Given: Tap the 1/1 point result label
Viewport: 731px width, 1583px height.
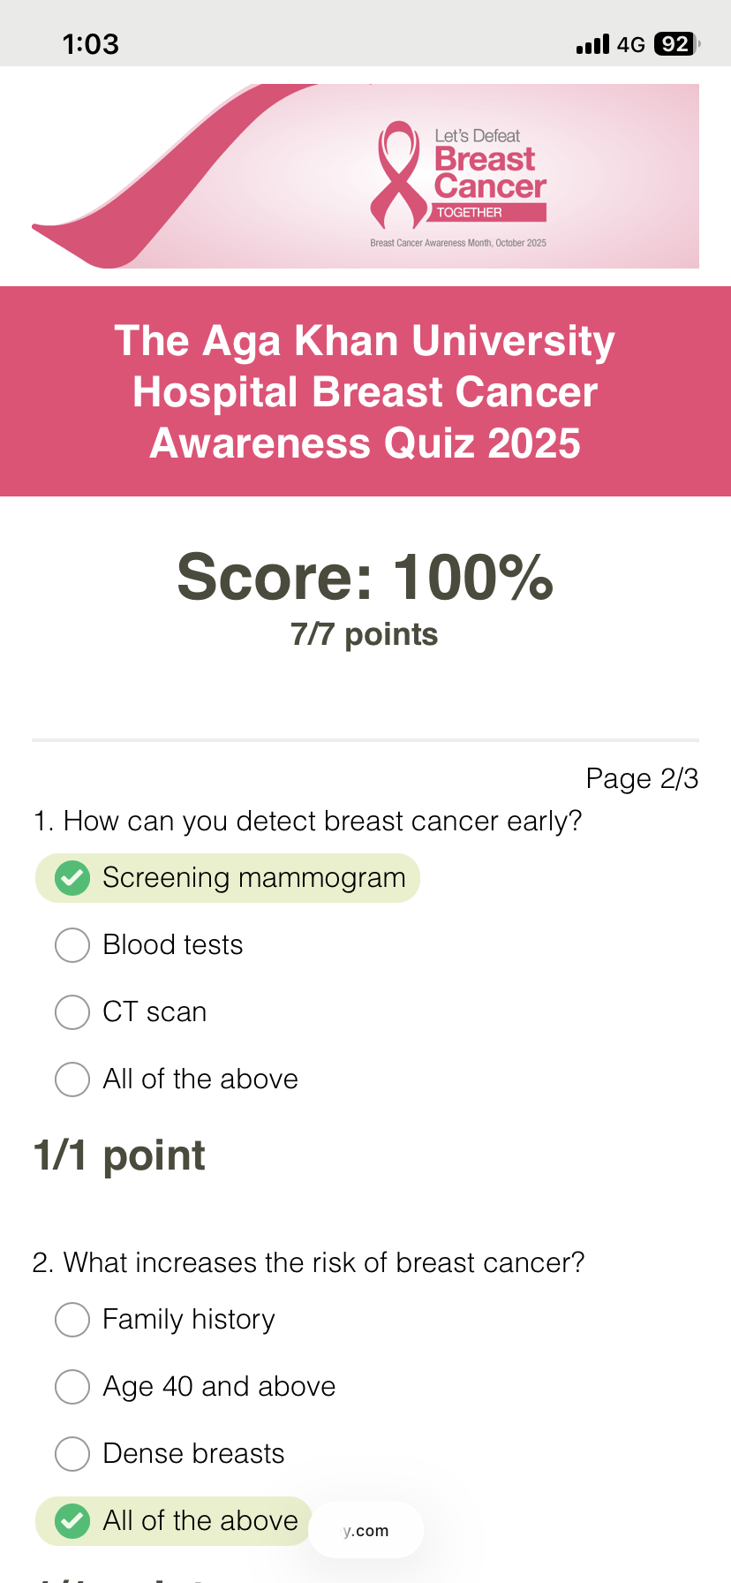Looking at the screenshot, I should coord(119,1155).
